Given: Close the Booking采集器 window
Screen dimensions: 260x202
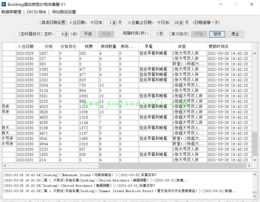Looking at the screenshot, I should click(252, 4).
